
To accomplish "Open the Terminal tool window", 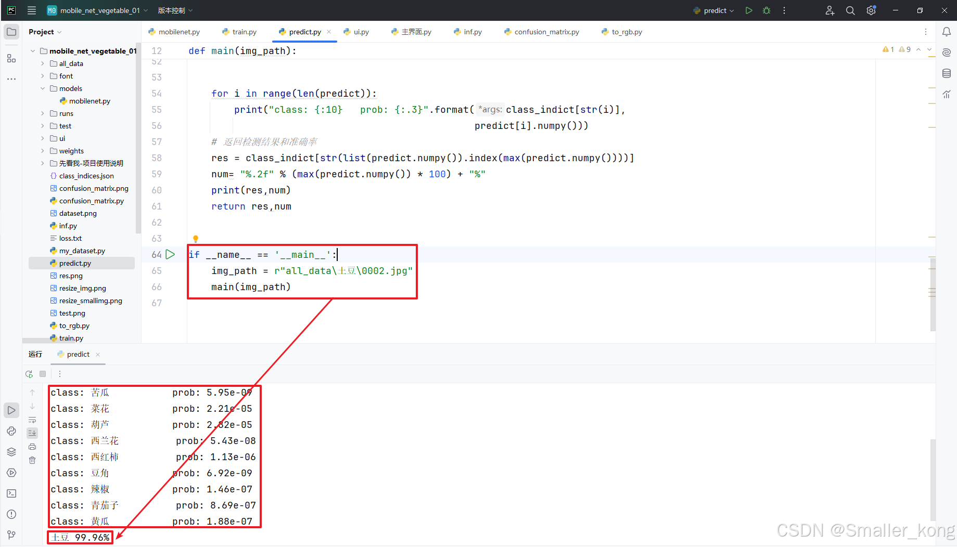I will 11,493.
